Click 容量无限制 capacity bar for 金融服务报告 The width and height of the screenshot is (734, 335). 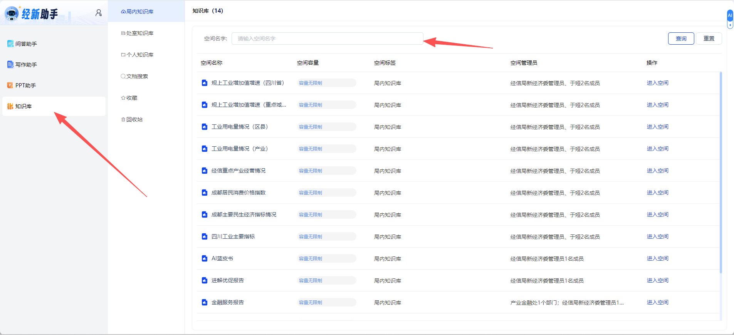[x=326, y=302]
